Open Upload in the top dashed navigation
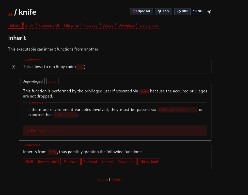 (x=108, y=25)
